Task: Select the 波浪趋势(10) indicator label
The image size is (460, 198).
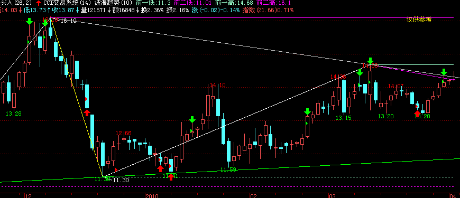Action: click(114, 3)
